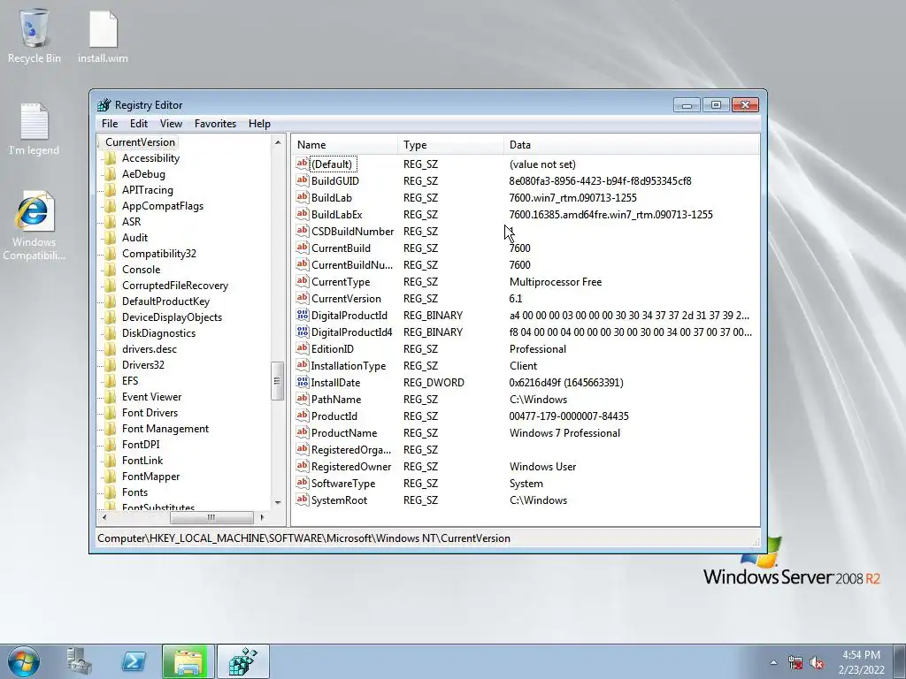This screenshot has width=906, height=679.
Task: Select the CorruptedFileRecovery key
Action: click(x=175, y=286)
